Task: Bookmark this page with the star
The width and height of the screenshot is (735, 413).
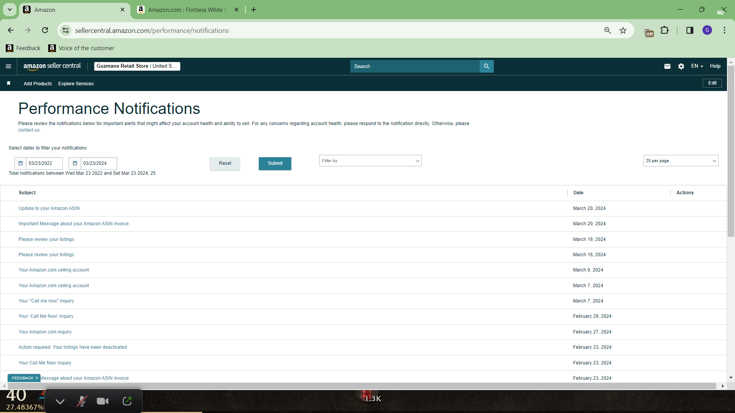Action: pos(623,30)
